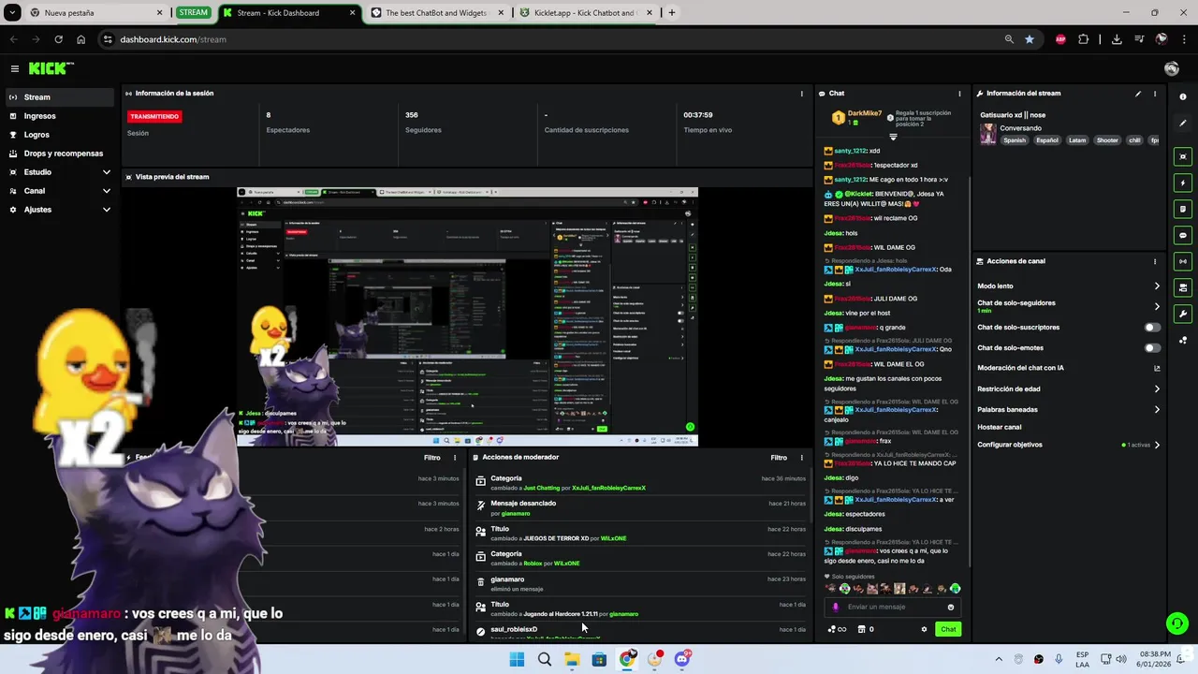1198x674 pixels.
Task: Click the Spanish tag chip
Action: (1015, 140)
